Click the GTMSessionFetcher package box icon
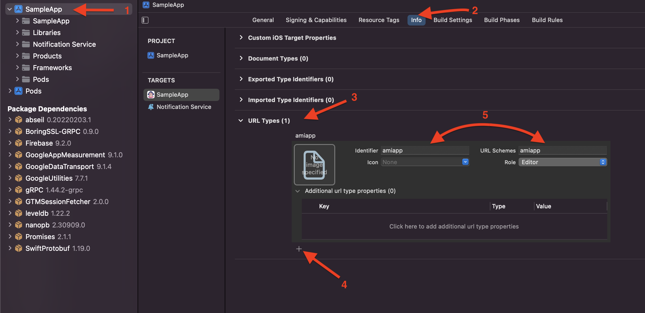The width and height of the screenshot is (645, 313). (x=19, y=202)
